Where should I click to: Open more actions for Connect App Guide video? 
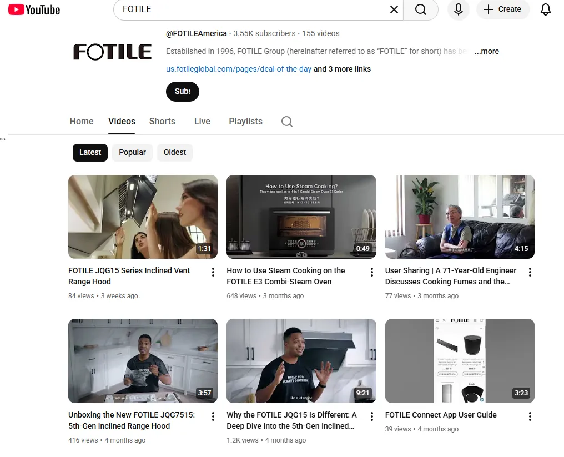point(530,416)
